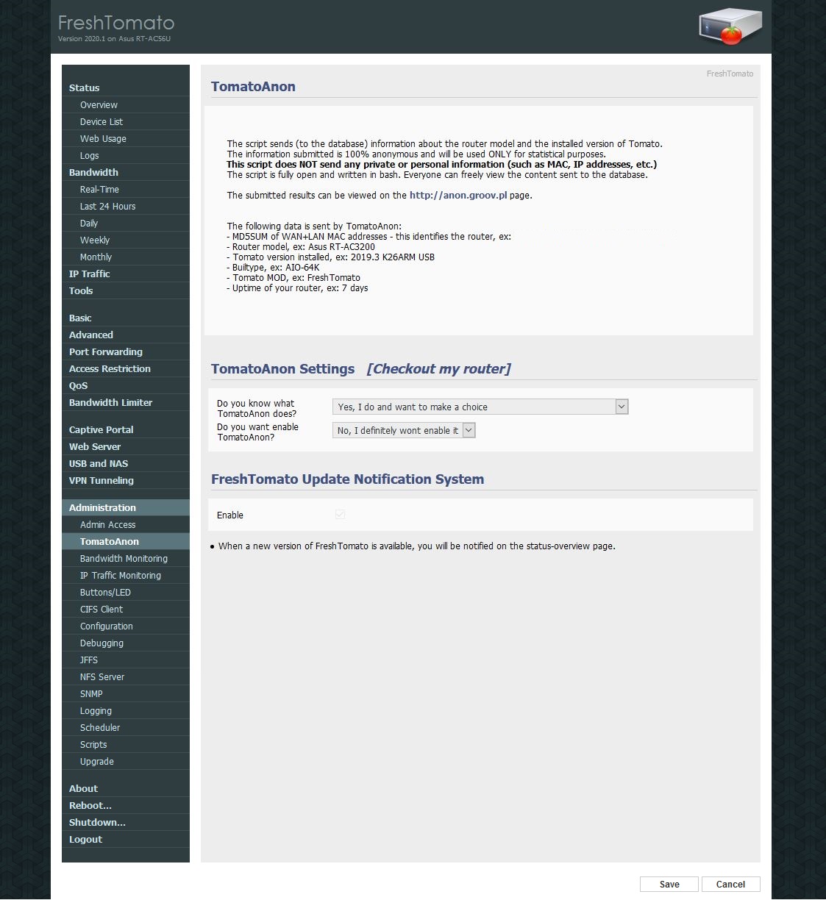Screen dimensions: 826x900
Task: Open the Monthly bandwidth page
Action: pos(126,257)
